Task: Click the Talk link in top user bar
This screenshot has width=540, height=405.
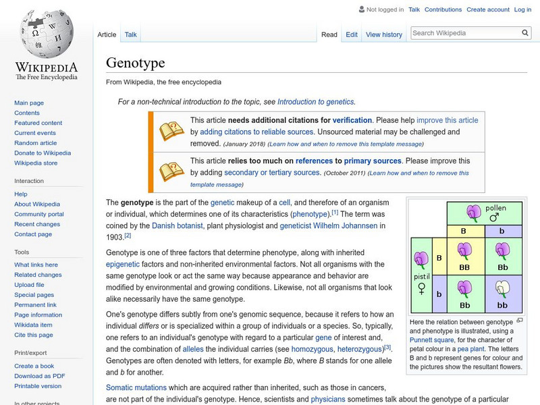Action: pyautogui.click(x=414, y=9)
